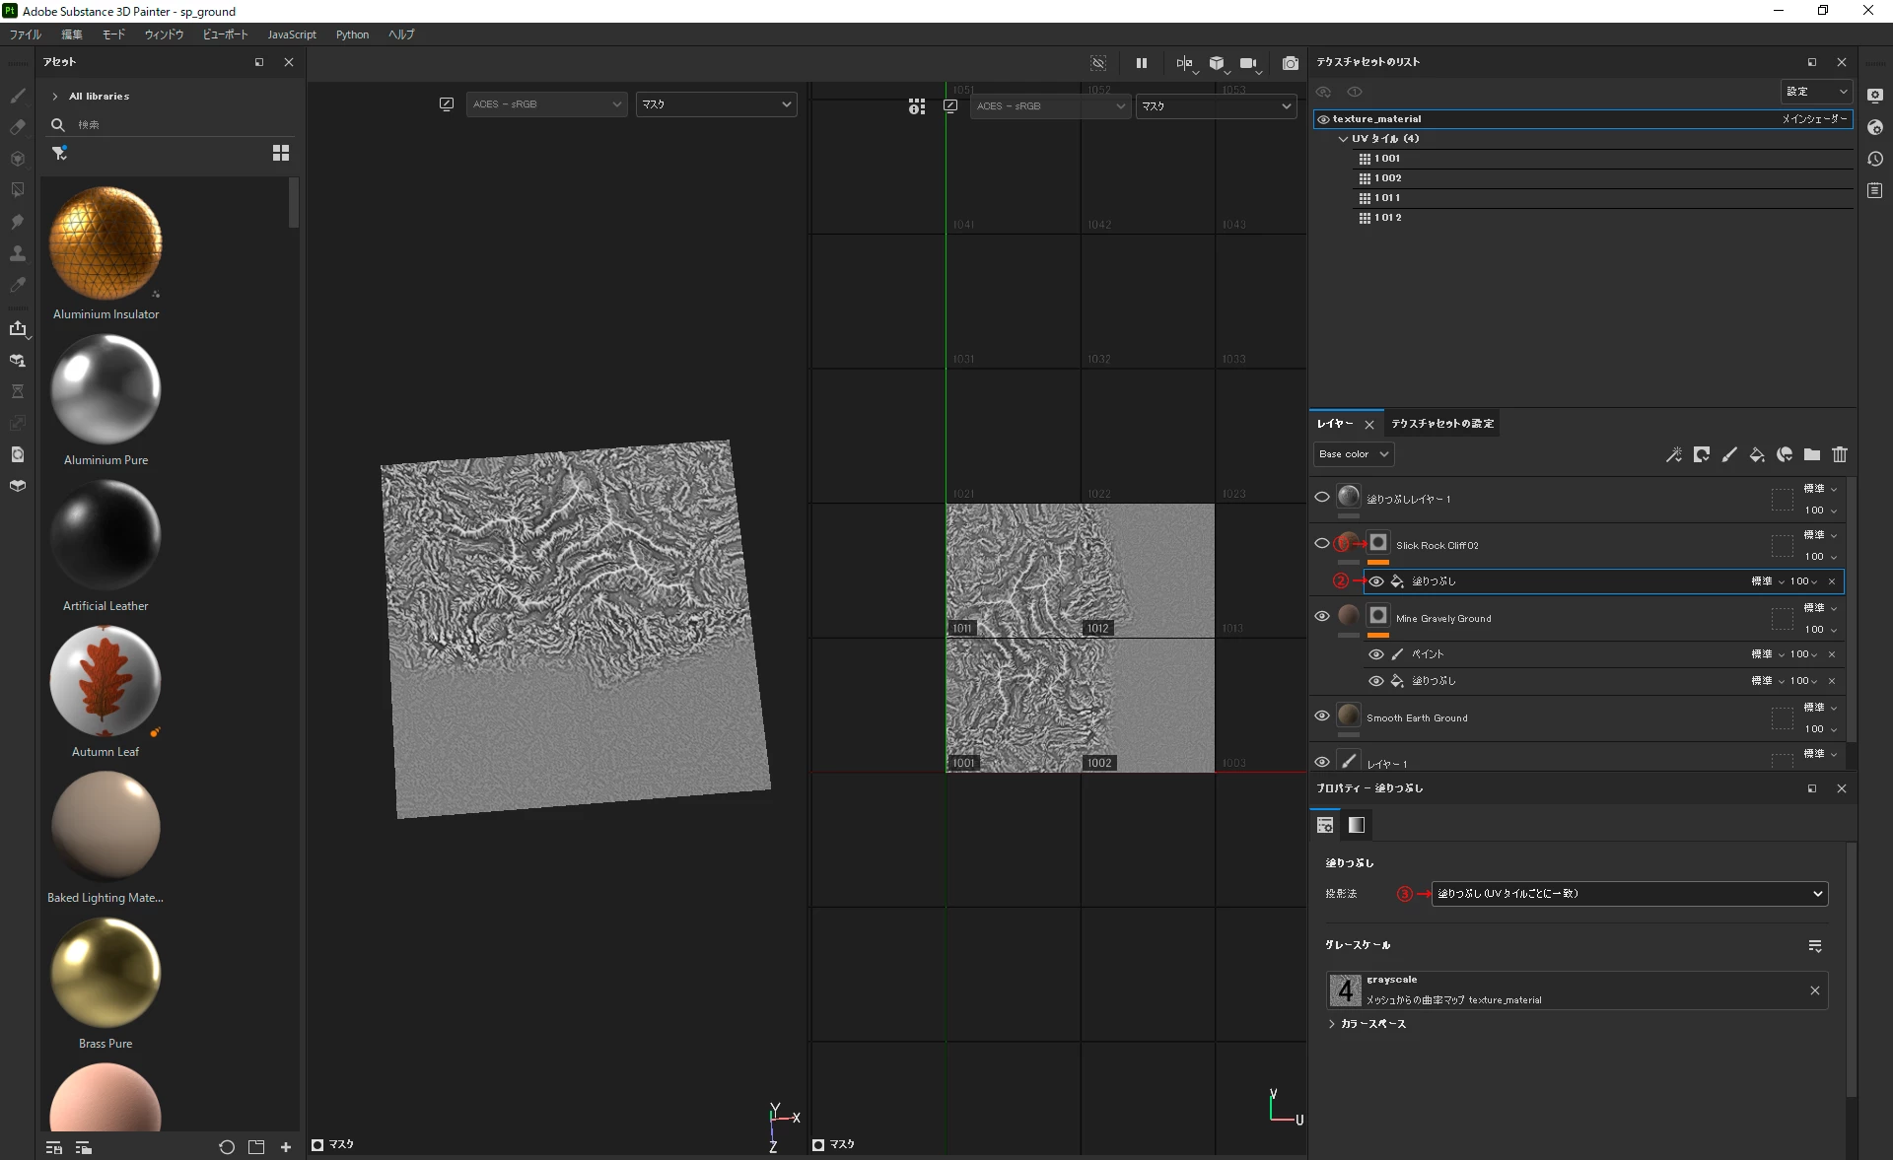Screen dimensions: 1893x1160
Task: Click the add effect magic wand icon
Action: (1673, 454)
